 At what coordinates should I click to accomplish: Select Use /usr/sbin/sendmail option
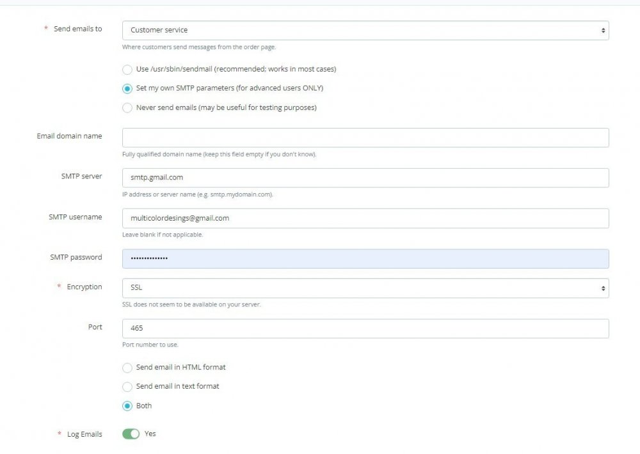(x=127, y=69)
